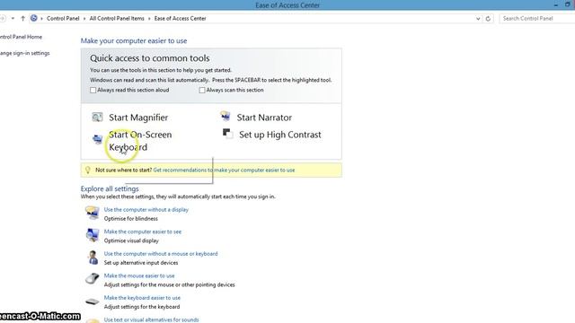Open Use the computer without a display
Viewport: 575px width, 323px height.
[x=146, y=209]
